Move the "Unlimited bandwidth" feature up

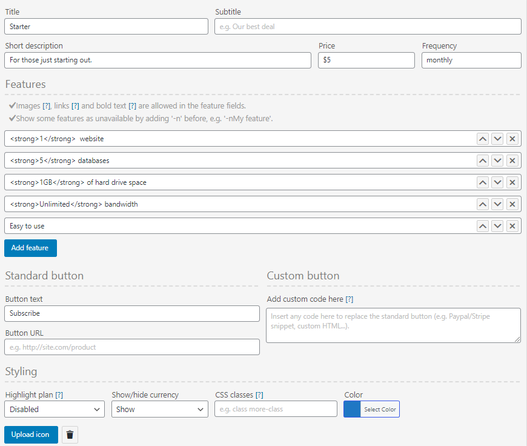(x=483, y=204)
